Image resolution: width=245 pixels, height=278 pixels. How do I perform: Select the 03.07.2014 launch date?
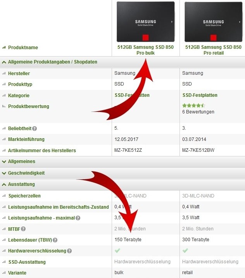tap(194, 139)
